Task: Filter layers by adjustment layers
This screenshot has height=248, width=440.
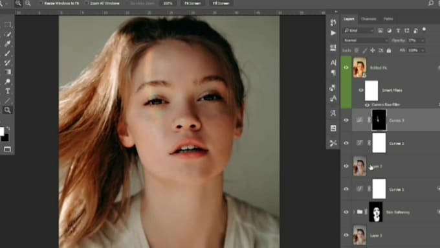Action: [390, 30]
